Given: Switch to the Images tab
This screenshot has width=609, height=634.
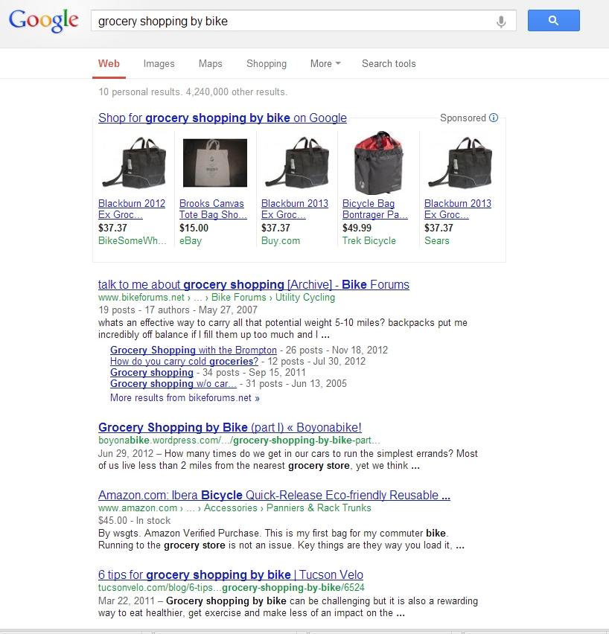Looking at the screenshot, I should [159, 63].
